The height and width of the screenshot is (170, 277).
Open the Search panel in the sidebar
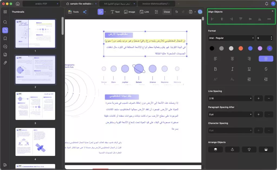tap(5, 22)
